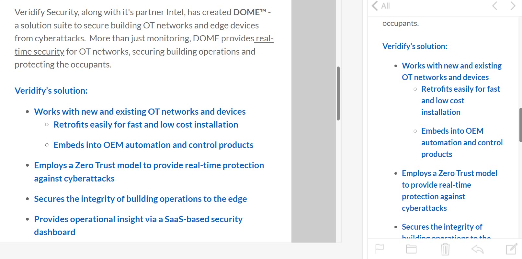
Task: Click "Secures the integrity of building operations" left bullet
Action: (141, 199)
